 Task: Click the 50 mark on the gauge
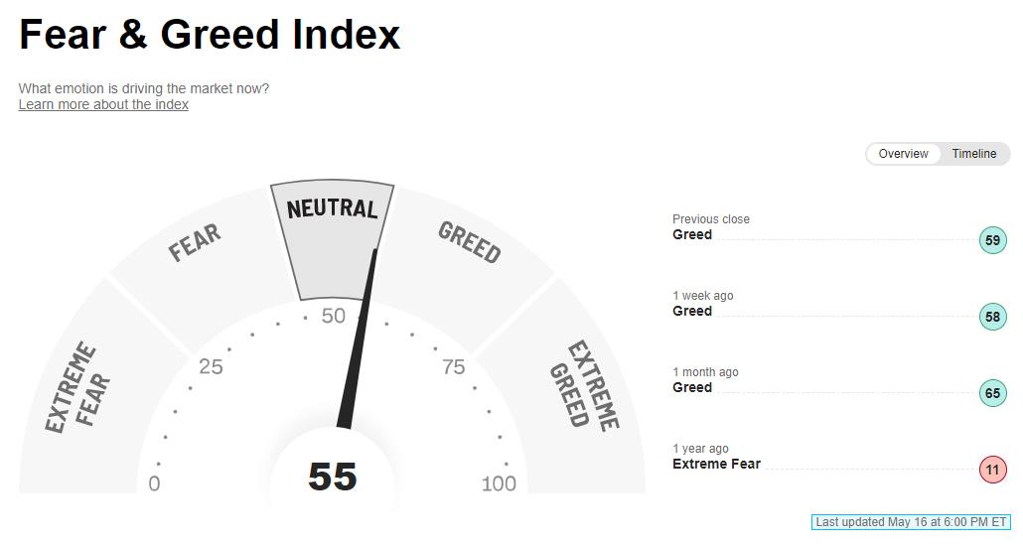click(x=333, y=316)
